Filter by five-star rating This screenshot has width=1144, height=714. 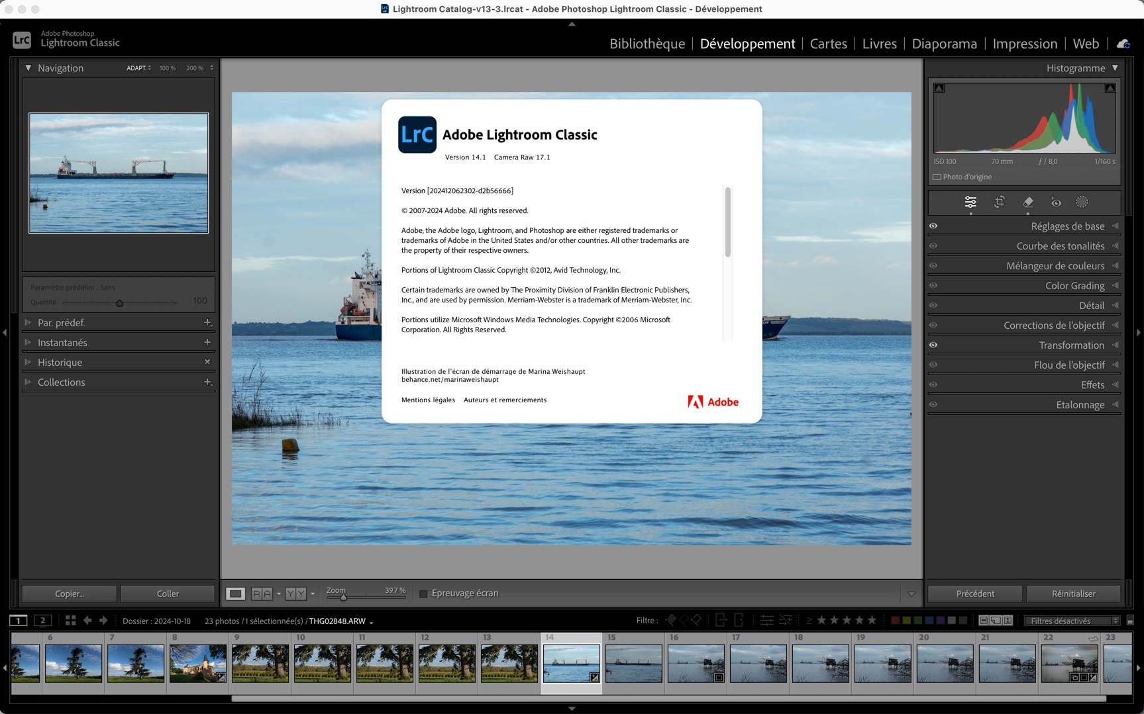(x=872, y=620)
